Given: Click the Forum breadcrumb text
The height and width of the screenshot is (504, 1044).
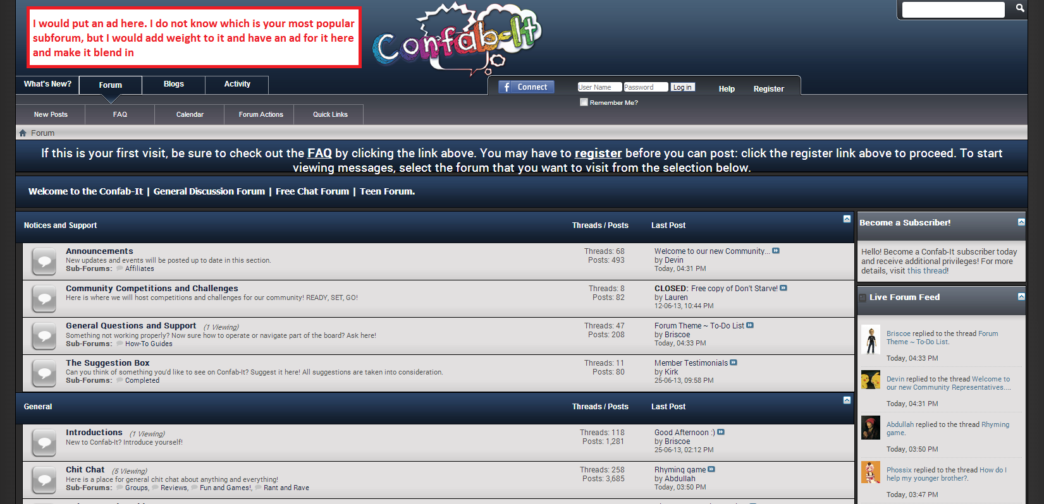Looking at the screenshot, I should point(43,133).
